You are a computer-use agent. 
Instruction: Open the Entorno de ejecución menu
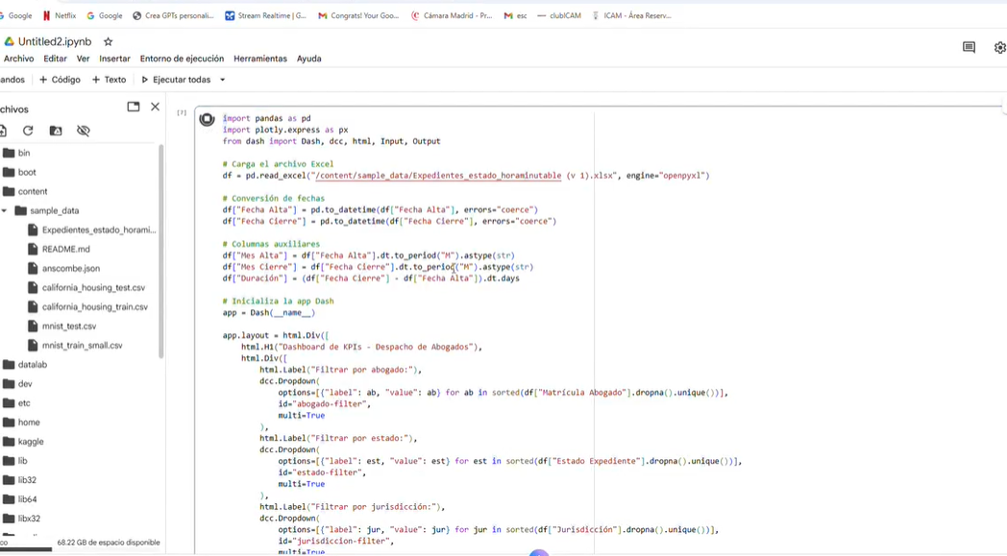[x=182, y=59]
